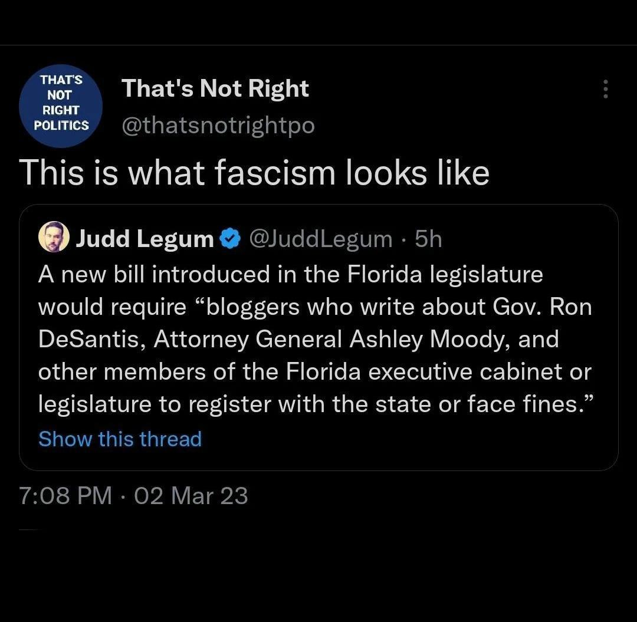Click the display name That's Not Right
Viewport: 637px width, 622px height.
pyautogui.click(x=215, y=88)
